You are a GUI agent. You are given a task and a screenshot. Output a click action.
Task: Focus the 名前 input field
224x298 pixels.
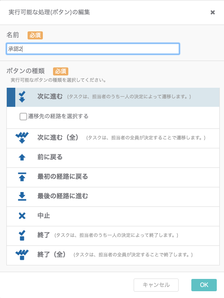pos(93,49)
